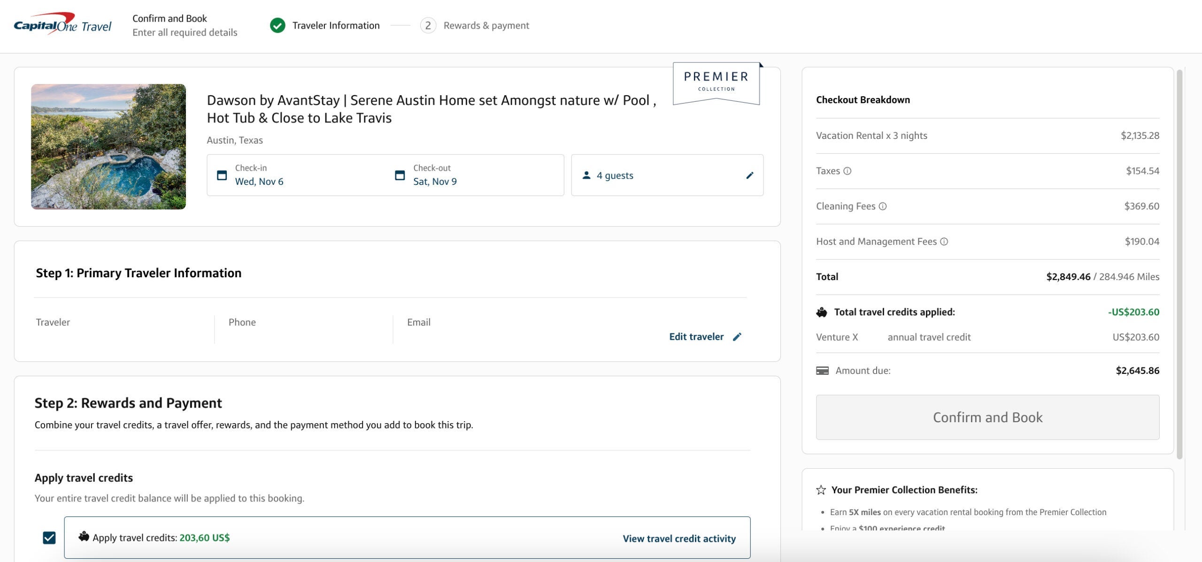Click the pencil icon beside 4 guests
The width and height of the screenshot is (1202, 562).
(x=750, y=175)
